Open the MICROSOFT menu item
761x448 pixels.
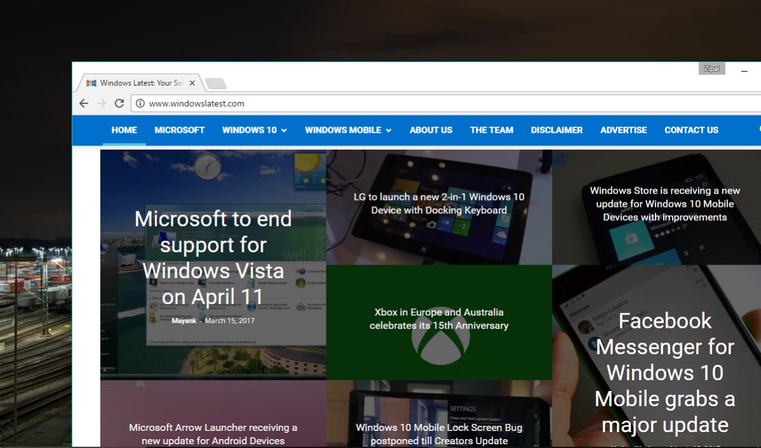180,130
